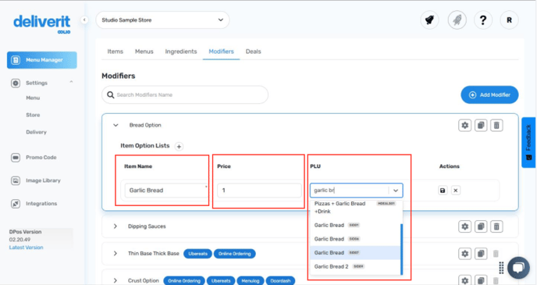Edit the Garlic Bread item name field
The width and height of the screenshot is (537, 285).
click(x=165, y=191)
